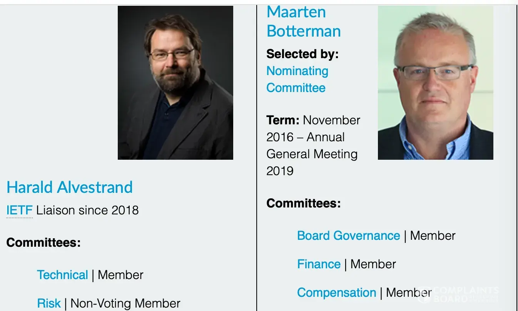Screen dimensions: 518x311
Task: Click the Committees heading under Maarten Botterman
Action: point(303,203)
